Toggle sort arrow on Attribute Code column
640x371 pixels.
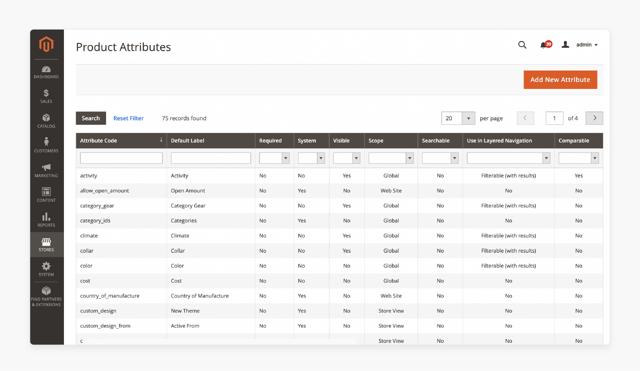click(161, 140)
